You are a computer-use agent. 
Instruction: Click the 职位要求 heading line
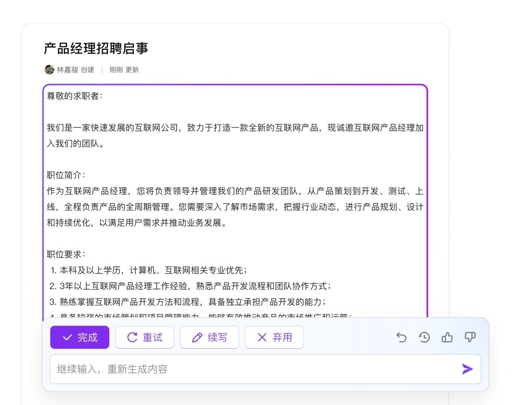point(66,254)
